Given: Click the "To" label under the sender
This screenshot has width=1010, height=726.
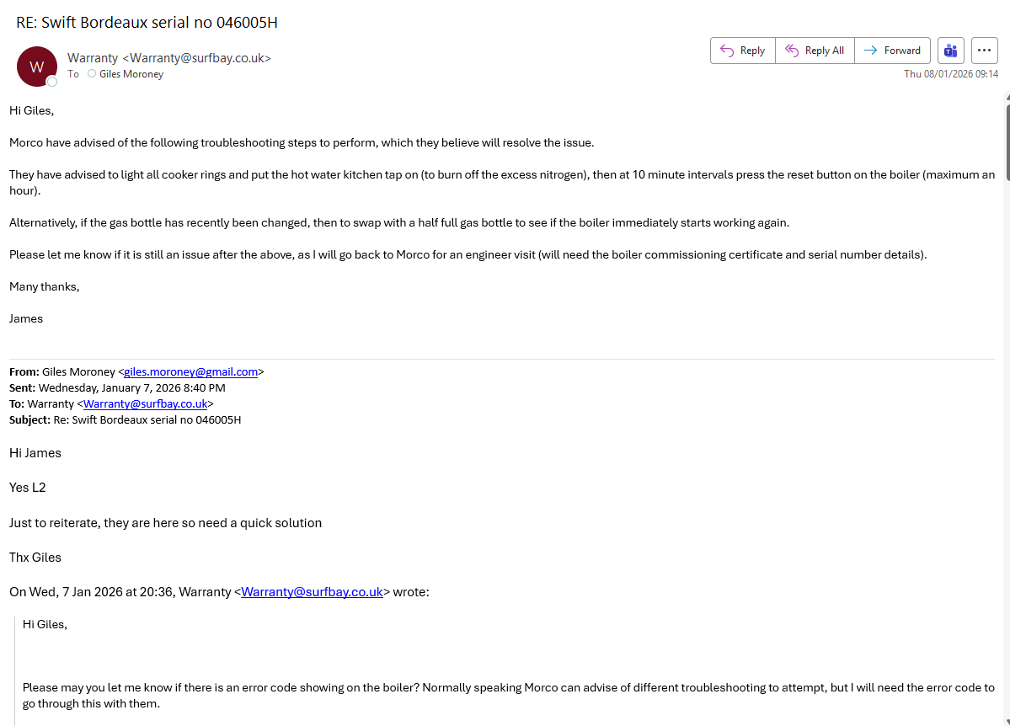Looking at the screenshot, I should pyautogui.click(x=73, y=74).
